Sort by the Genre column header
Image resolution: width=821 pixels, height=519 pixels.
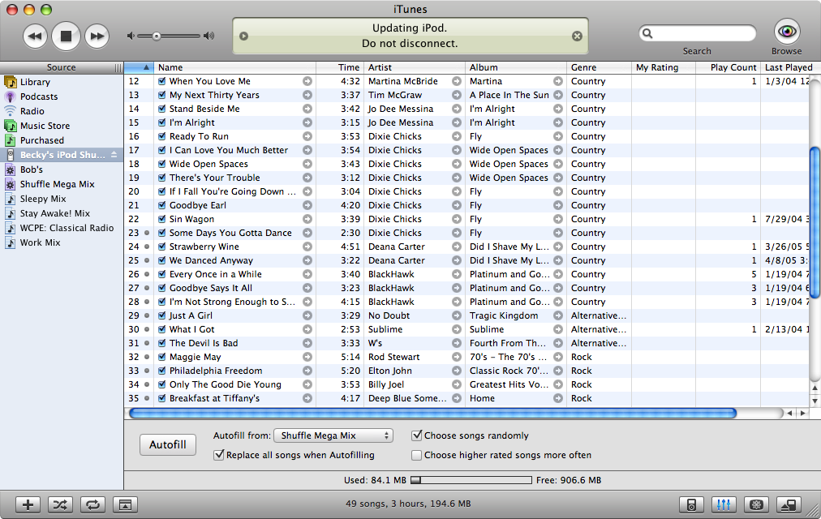tap(599, 67)
